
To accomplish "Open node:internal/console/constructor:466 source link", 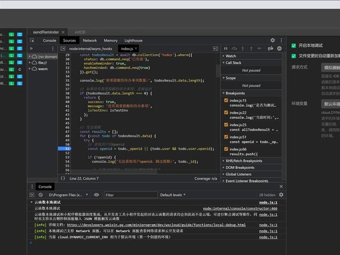I will pyautogui.click(x=240, y=208).
